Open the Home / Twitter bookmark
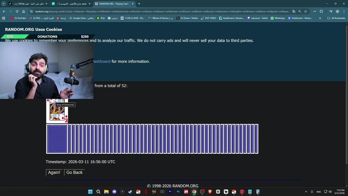The width and height of the screenshot is (348, 196). click(187, 18)
